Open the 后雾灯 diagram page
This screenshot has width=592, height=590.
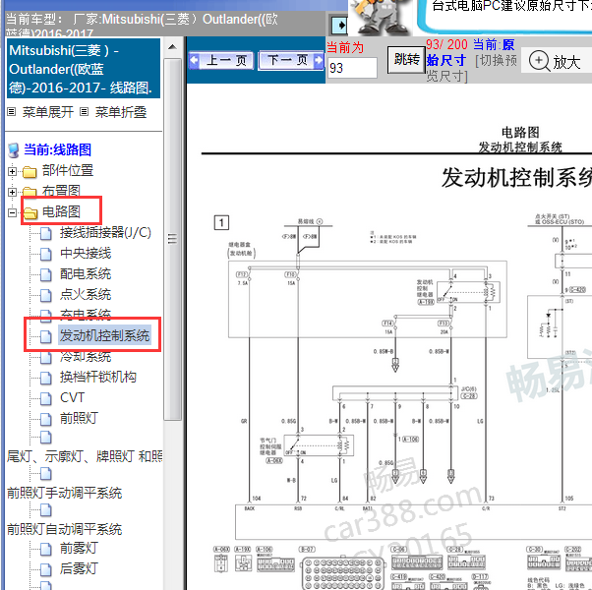point(79,568)
